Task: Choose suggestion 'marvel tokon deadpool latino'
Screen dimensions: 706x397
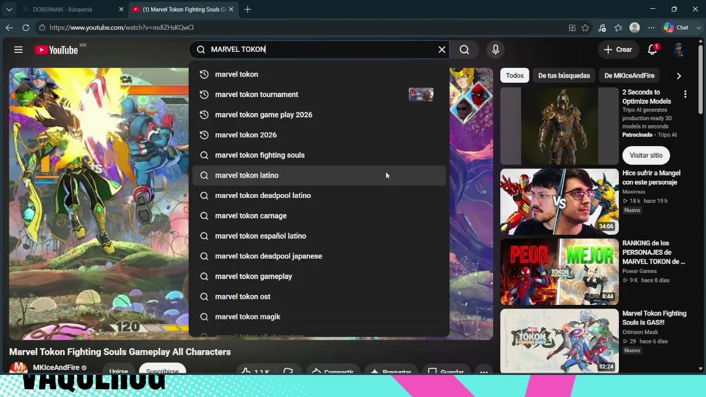Action: pyautogui.click(x=319, y=196)
